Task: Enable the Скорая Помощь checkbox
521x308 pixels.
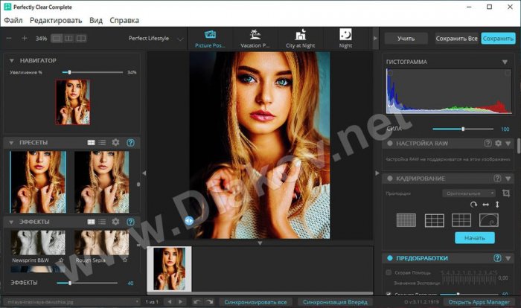Action: [x=389, y=272]
